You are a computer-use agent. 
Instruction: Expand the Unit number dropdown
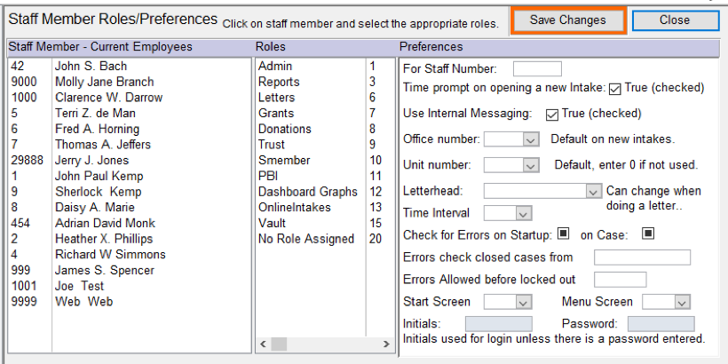530,165
